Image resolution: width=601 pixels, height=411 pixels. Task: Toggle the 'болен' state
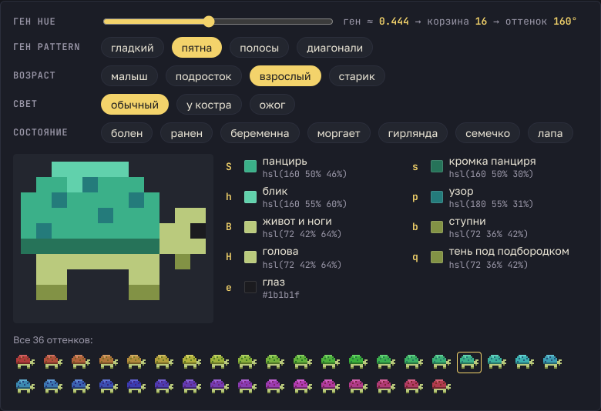(127, 133)
